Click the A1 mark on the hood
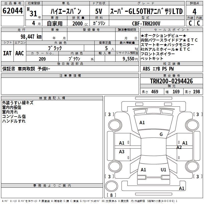The width and height of the screenshot is (204, 204). [142, 123]
